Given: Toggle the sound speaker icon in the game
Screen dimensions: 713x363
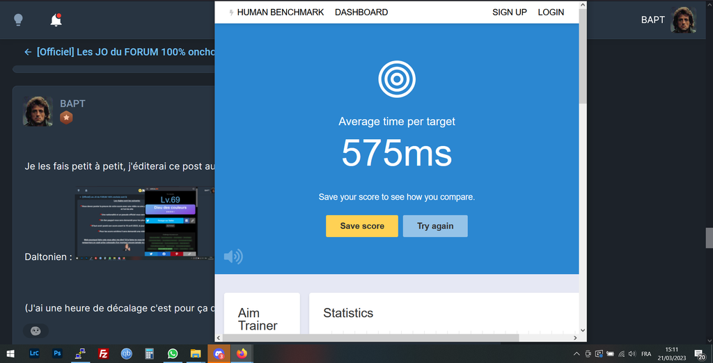Looking at the screenshot, I should 233,257.
